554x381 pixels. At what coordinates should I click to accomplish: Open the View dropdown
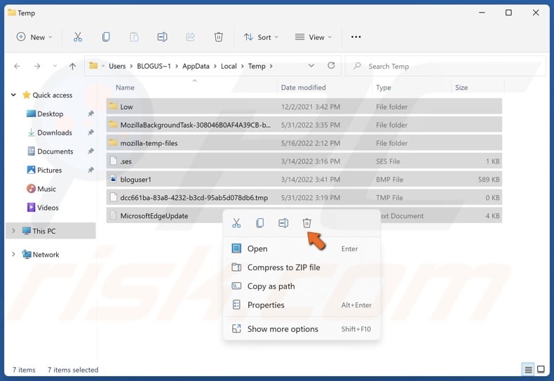pos(313,37)
